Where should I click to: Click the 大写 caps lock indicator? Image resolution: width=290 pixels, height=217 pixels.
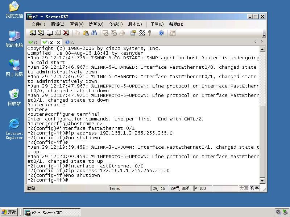[244, 188]
